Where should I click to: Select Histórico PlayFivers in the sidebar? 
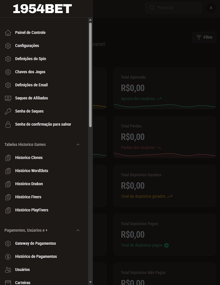[32, 210]
